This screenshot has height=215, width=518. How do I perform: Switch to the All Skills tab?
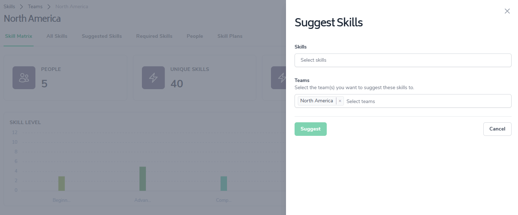pyautogui.click(x=57, y=36)
